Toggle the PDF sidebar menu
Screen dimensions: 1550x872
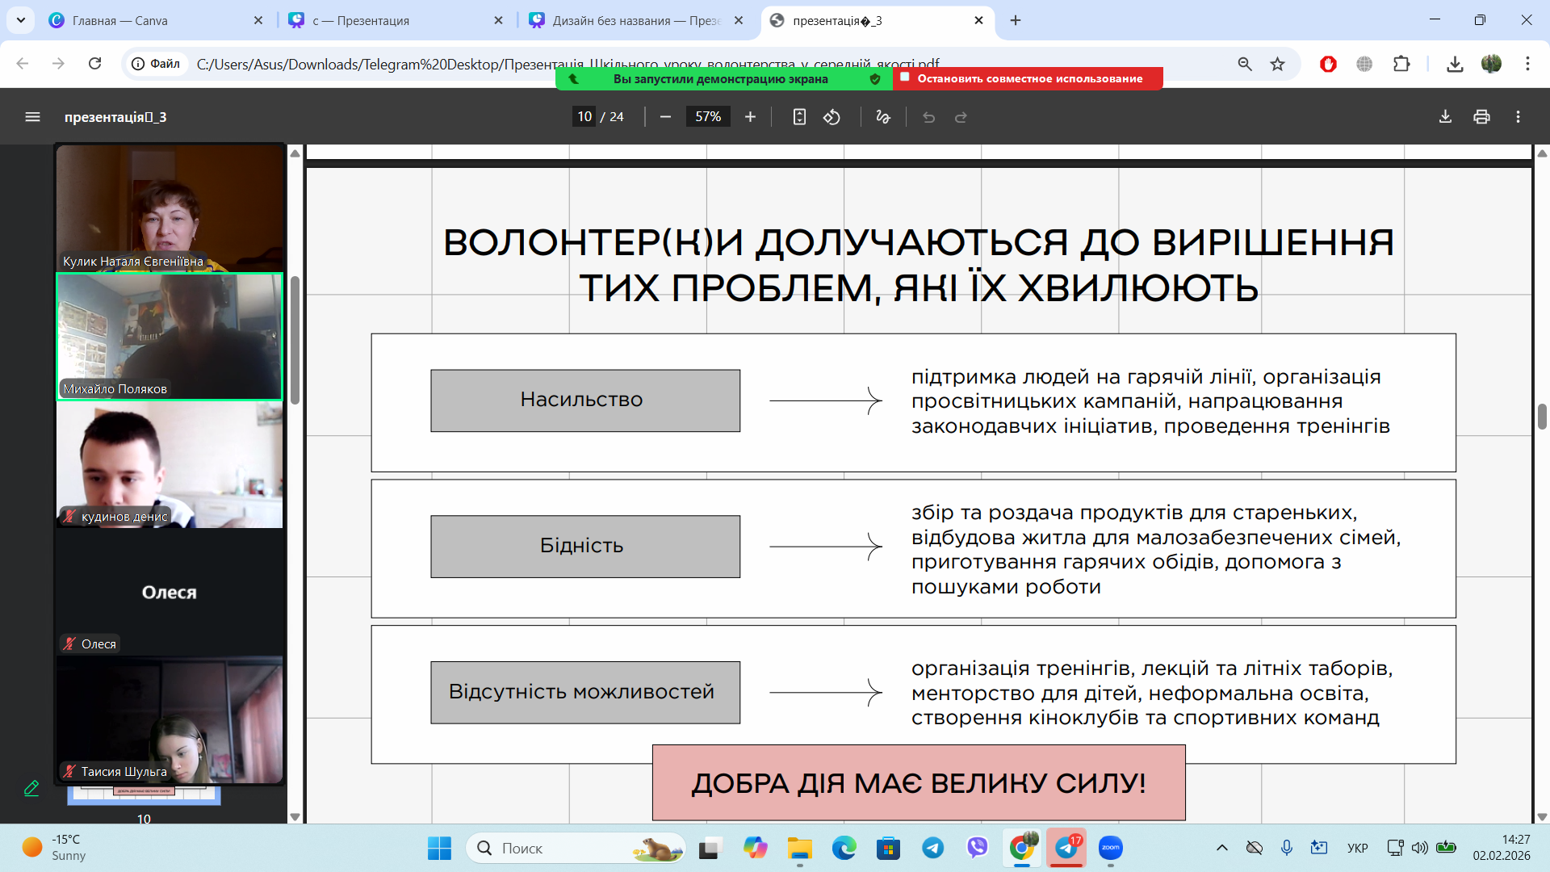pyautogui.click(x=32, y=117)
